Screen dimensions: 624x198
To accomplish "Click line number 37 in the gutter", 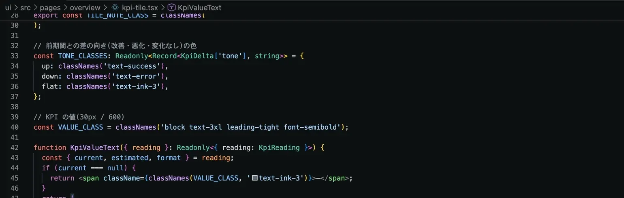I will click(14, 97).
